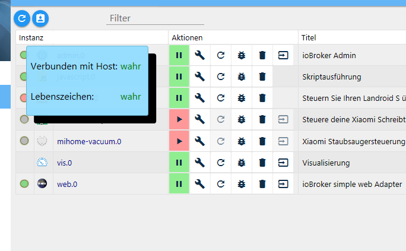Pause the admin.0 instance
The height and width of the screenshot is (251, 406).
[x=179, y=55]
